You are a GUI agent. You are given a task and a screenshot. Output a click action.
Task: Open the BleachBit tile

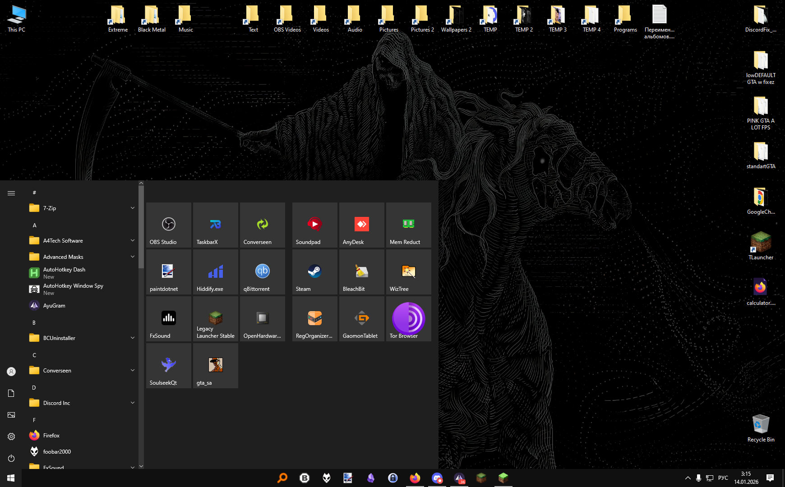(x=362, y=272)
